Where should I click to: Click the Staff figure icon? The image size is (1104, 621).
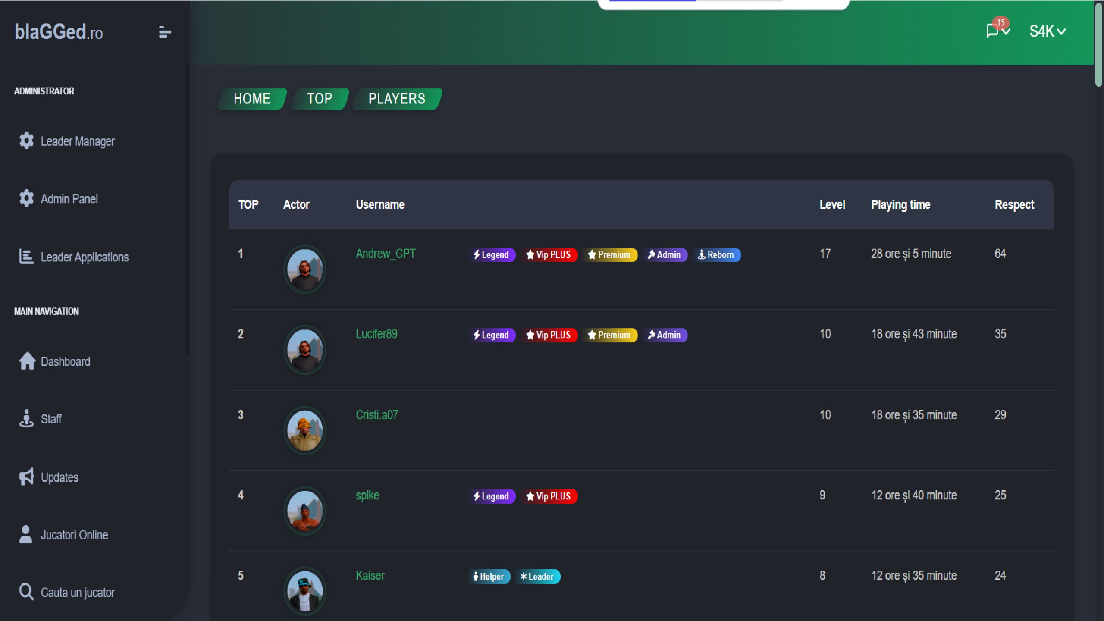tap(26, 418)
